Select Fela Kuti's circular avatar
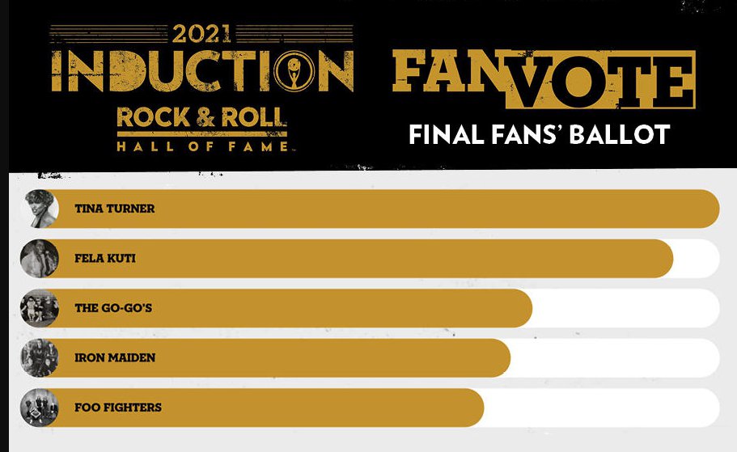The height and width of the screenshot is (452, 737). tap(40, 259)
